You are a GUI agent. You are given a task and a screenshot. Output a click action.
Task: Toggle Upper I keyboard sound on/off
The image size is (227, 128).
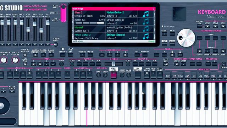[223, 51]
